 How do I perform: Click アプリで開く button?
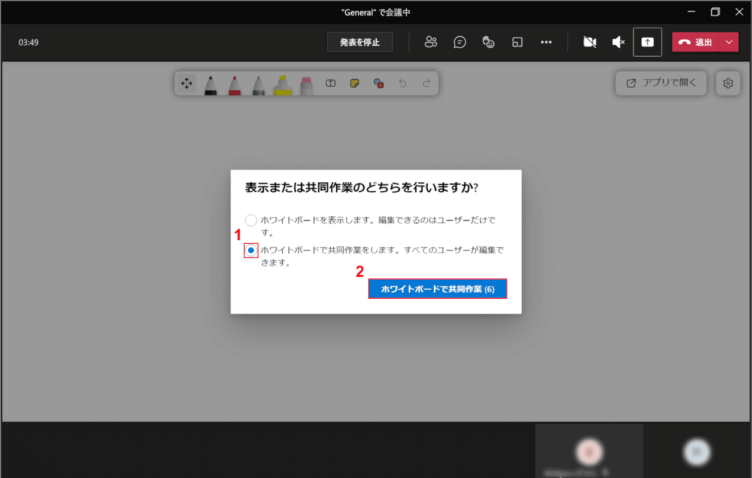(x=661, y=84)
